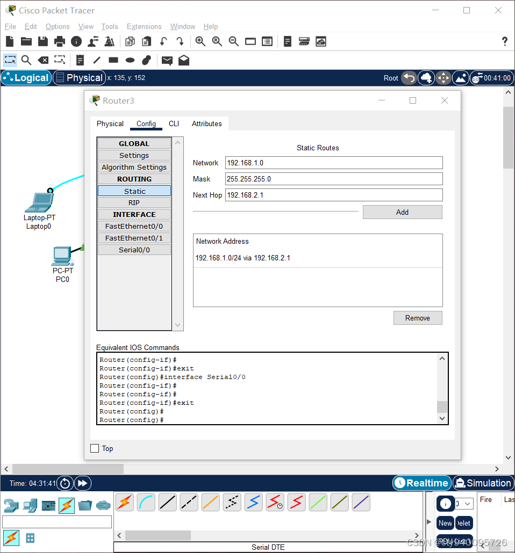Screen dimensions: 515x553
Task: Zoom out with the magnifier minus icon
Action: [233, 42]
